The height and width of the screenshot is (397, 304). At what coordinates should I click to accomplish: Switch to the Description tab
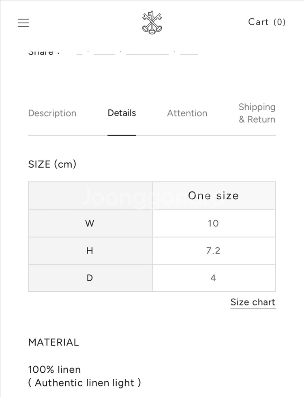click(52, 113)
